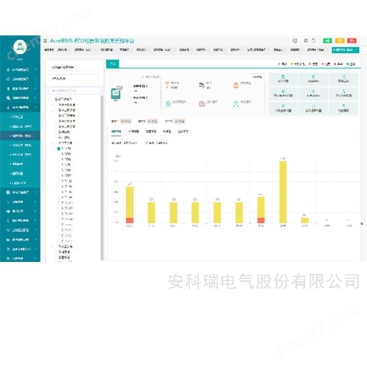Click the settings gear icon in top header
The width and height of the screenshot is (367, 367).
click(x=295, y=41)
